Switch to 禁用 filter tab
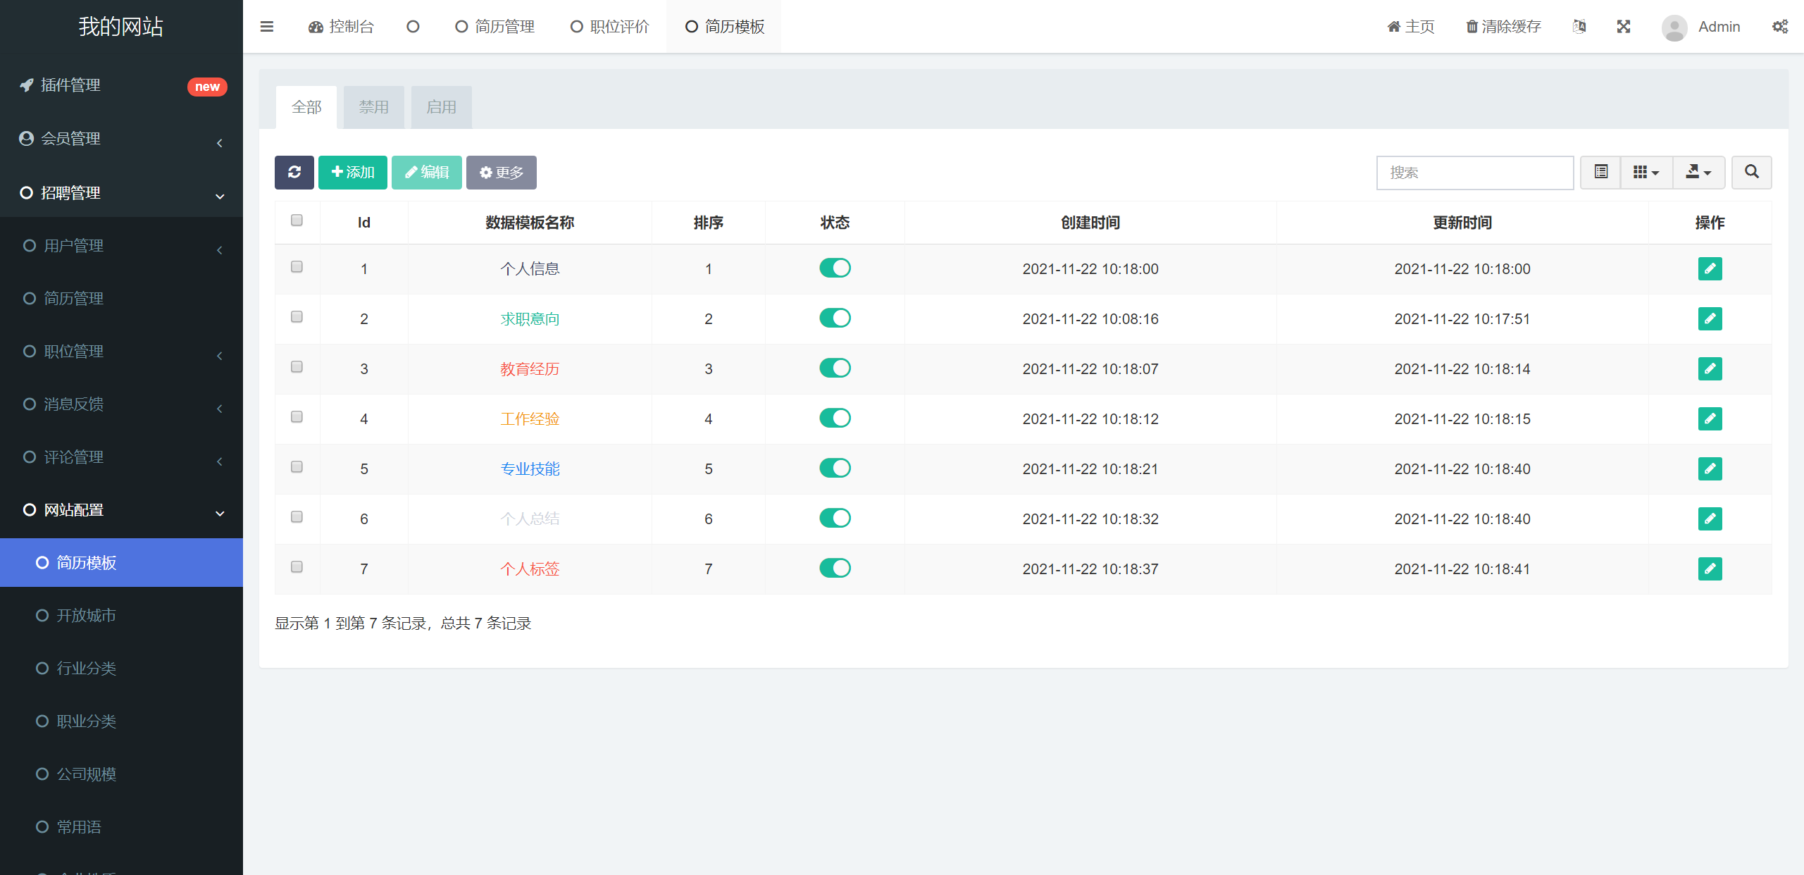 (x=373, y=107)
